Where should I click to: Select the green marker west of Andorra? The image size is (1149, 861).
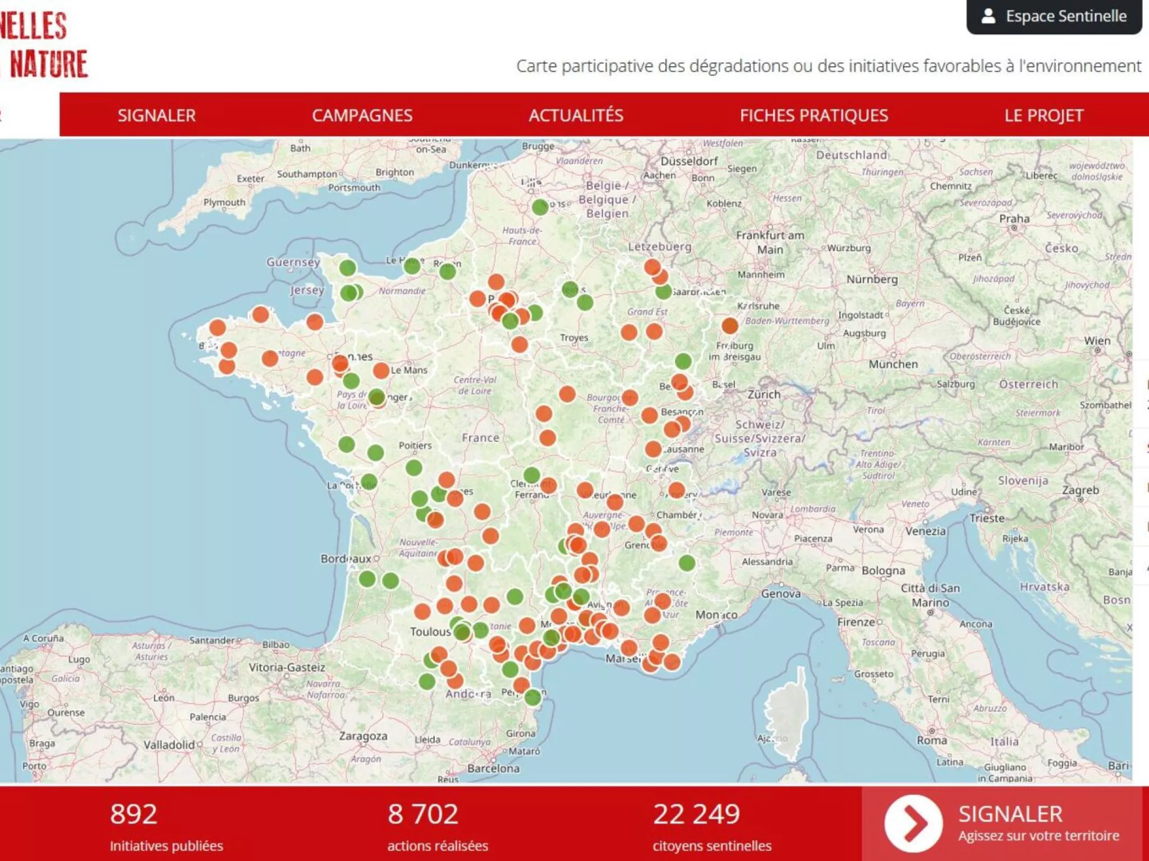click(427, 682)
